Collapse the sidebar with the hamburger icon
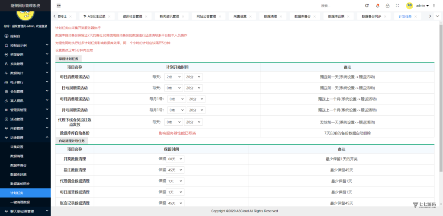This screenshot has width=443, height=216. pyautogui.click(x=58, y=6)
